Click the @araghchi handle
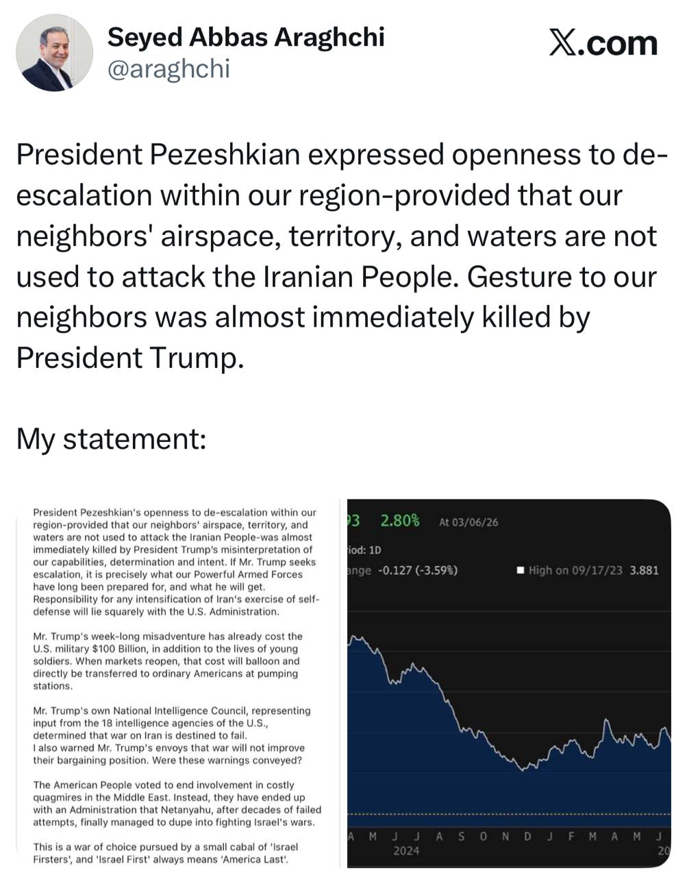The height and width of the screenshot is (877, 687). click(168, 69)
